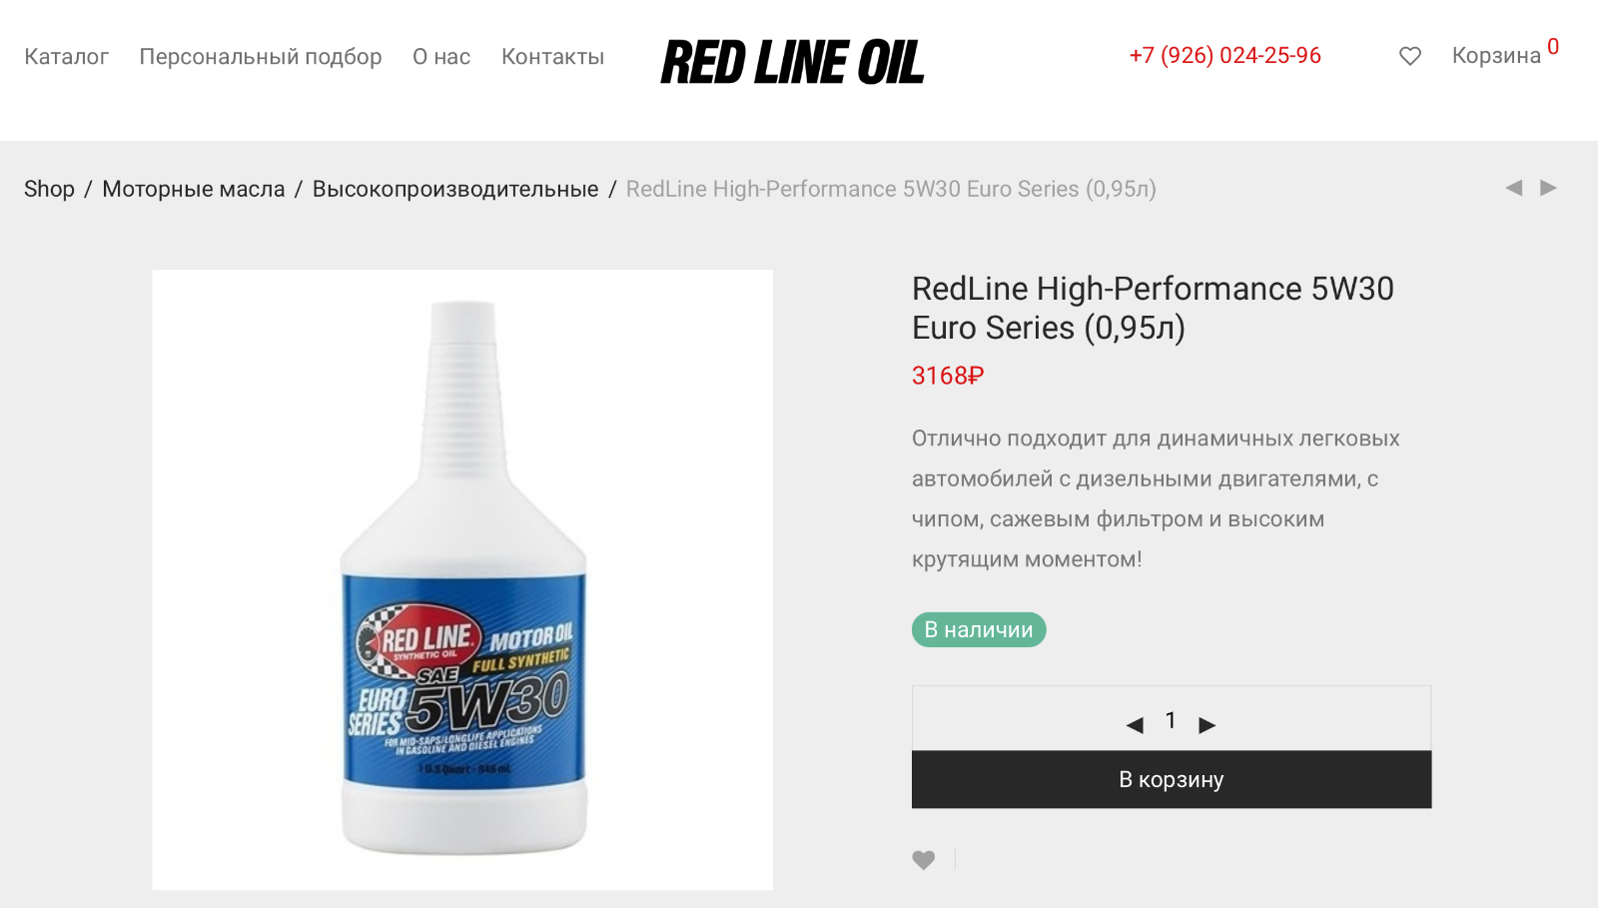Image resolution: width=1598 pixels, height=908 pixels.
Task: Open the Каталог menu
Action: (x=66, y=57)
